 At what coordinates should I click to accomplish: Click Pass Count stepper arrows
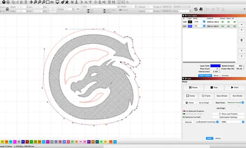tap(219, 69)
